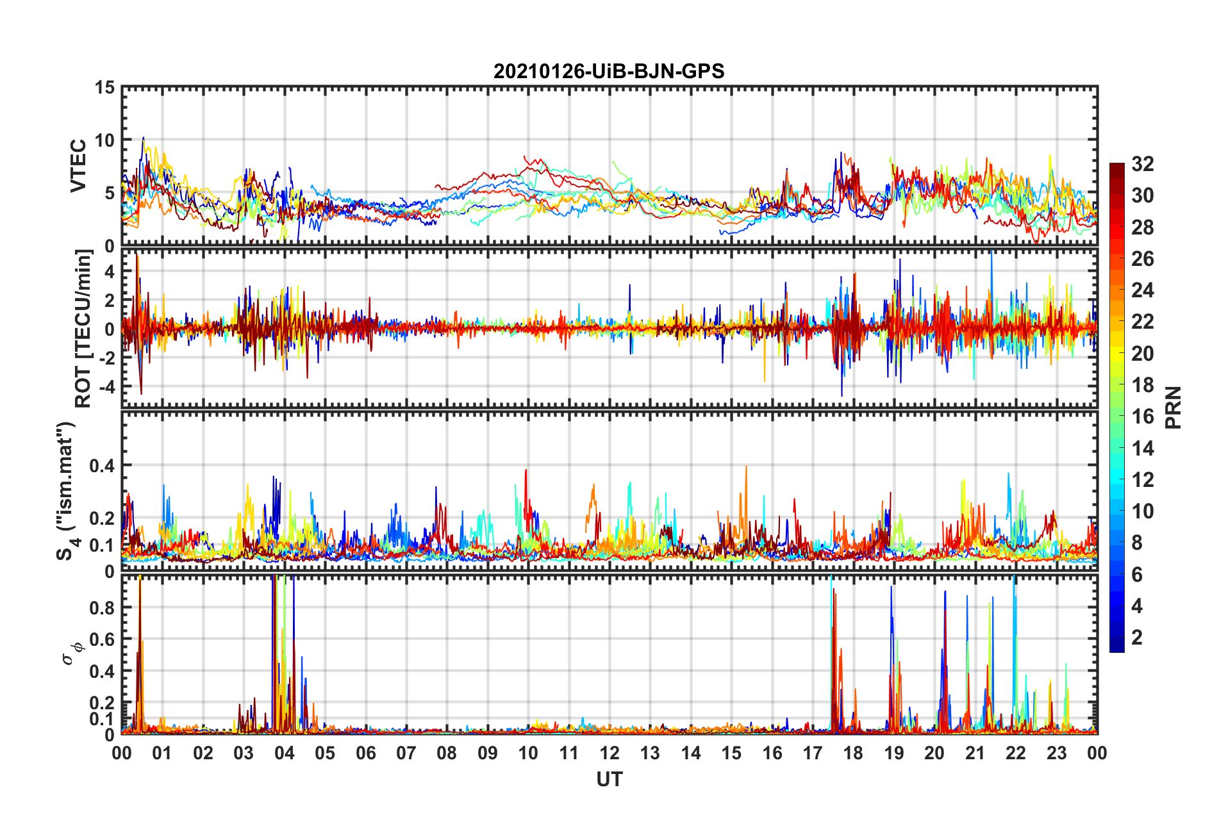
Task: Click the PRN colorbar tick 8
Action: click(x=1137, y=543)
